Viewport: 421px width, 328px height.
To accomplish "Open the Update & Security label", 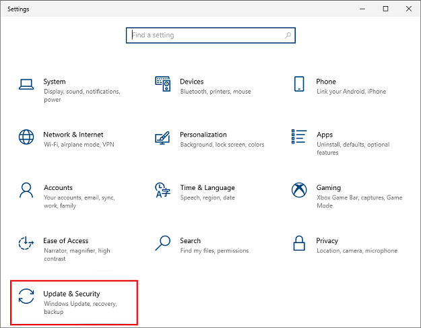I will point(71,294).
